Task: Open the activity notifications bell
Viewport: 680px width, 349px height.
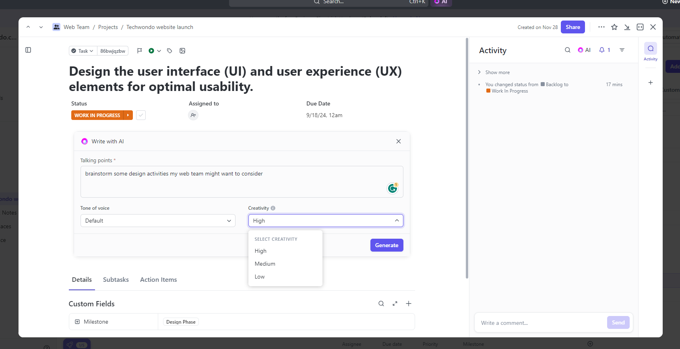Action: tap(602, 50)
